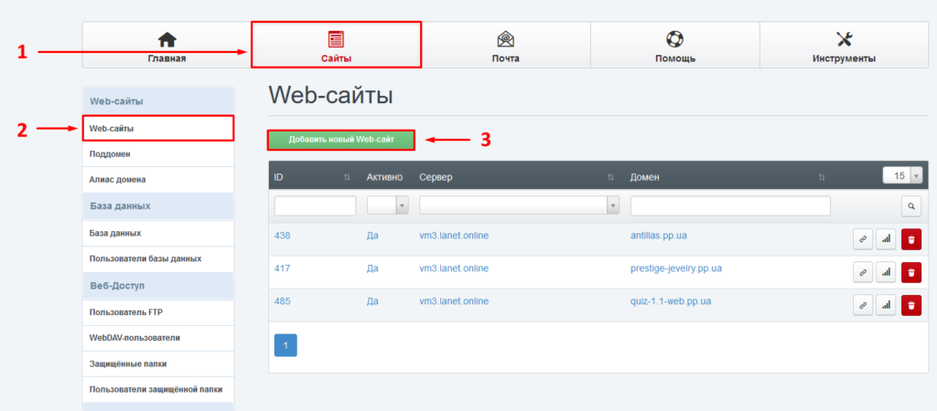Delete quiz-1.1-web.pp.ua with red trash icon
This screenshot has height=411, width=937.
pos(910,305)
